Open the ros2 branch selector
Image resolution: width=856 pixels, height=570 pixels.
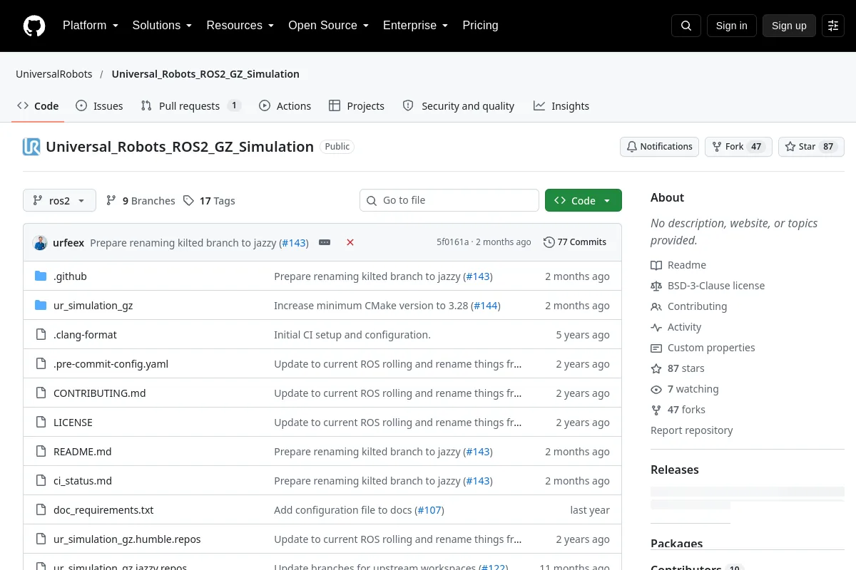[x=59, y=201]
